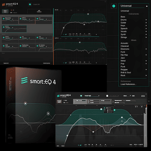Click save in the lower window header
This screenshot has width=151, height=151.
point(133,96)
